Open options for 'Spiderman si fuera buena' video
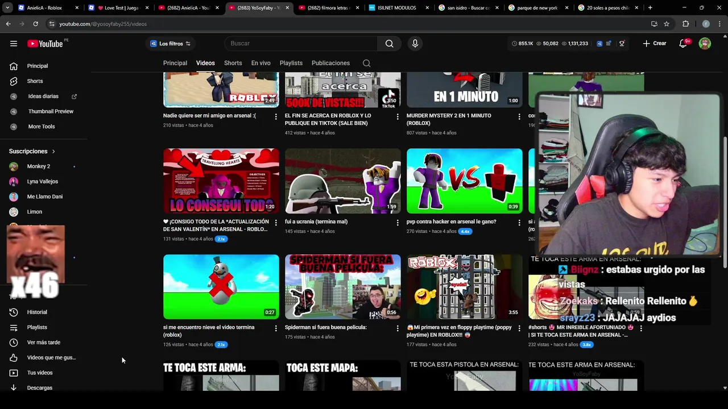Image resolution: width=728 pixels, height=409 pixels. pos(398,328)
